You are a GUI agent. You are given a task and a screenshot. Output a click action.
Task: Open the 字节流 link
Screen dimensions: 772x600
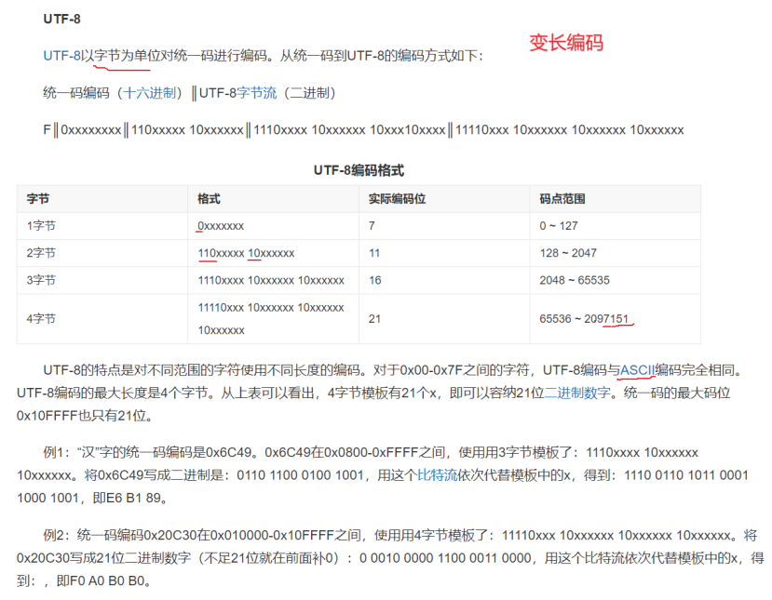tap(256, 93)
